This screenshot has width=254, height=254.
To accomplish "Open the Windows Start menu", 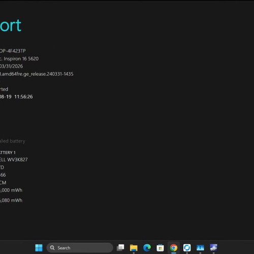I will (39, 248).
